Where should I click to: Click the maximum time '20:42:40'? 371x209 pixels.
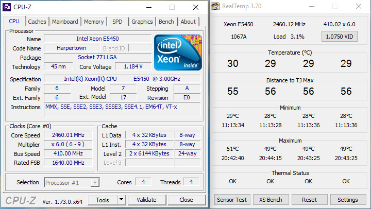pyautogui.click(x=232, y=158)
